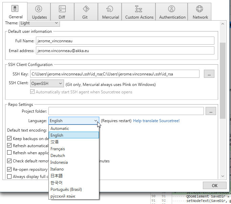The width and height of the screenshot is (231, 204).
Task: Choose Português (Brasil) in the language list
Action: point(73,189)
